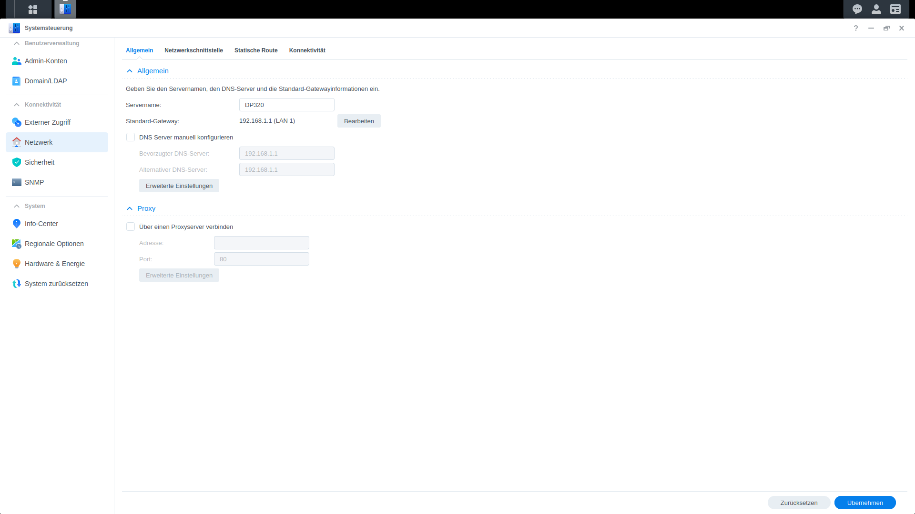Switch to the Statische Route tab

[256, 50]
